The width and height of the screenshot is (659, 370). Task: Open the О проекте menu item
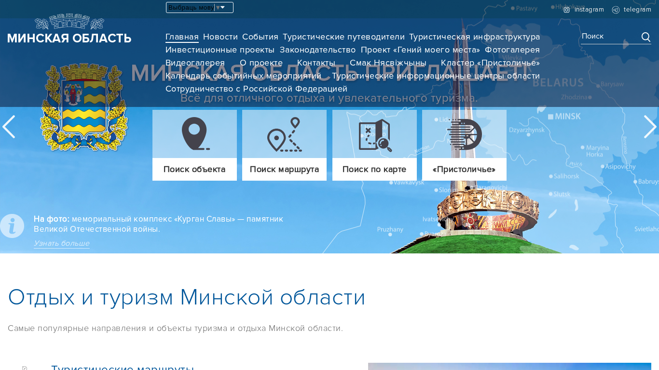pyautogui.click(x=261, y=63)
